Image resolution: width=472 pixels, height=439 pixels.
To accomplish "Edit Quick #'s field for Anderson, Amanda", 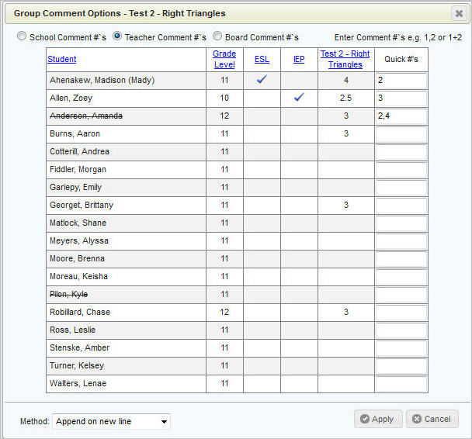I will [401, 116].
